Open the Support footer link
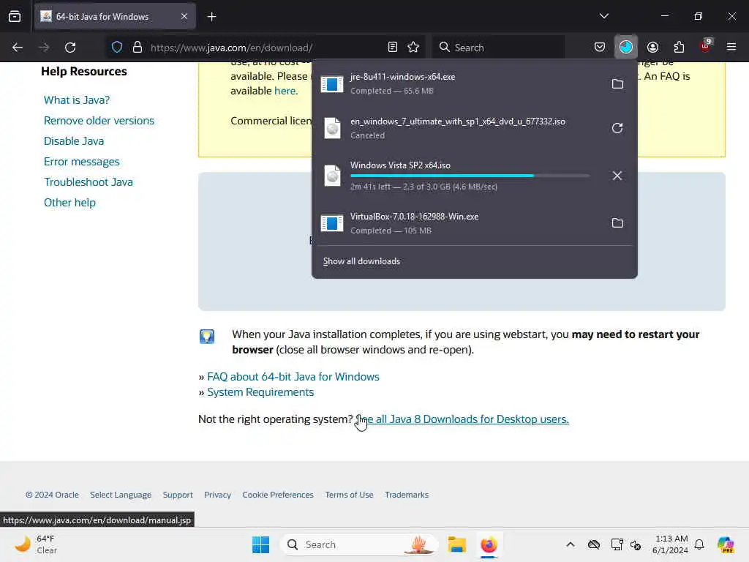 point(178,495)
